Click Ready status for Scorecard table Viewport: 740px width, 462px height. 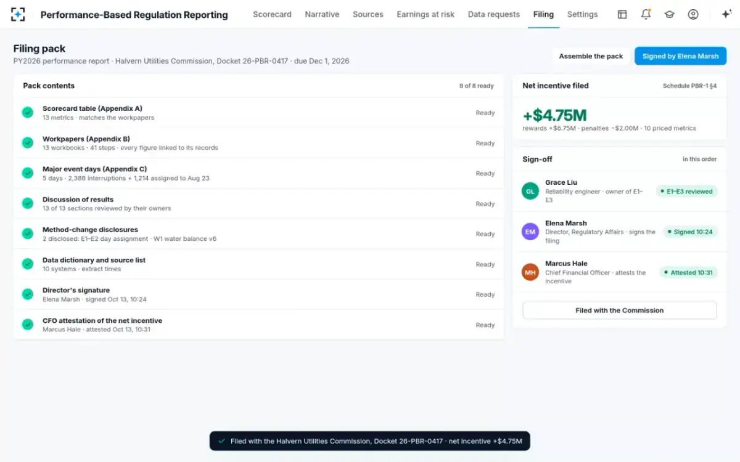pyautogui.click(x=485, y=113)
